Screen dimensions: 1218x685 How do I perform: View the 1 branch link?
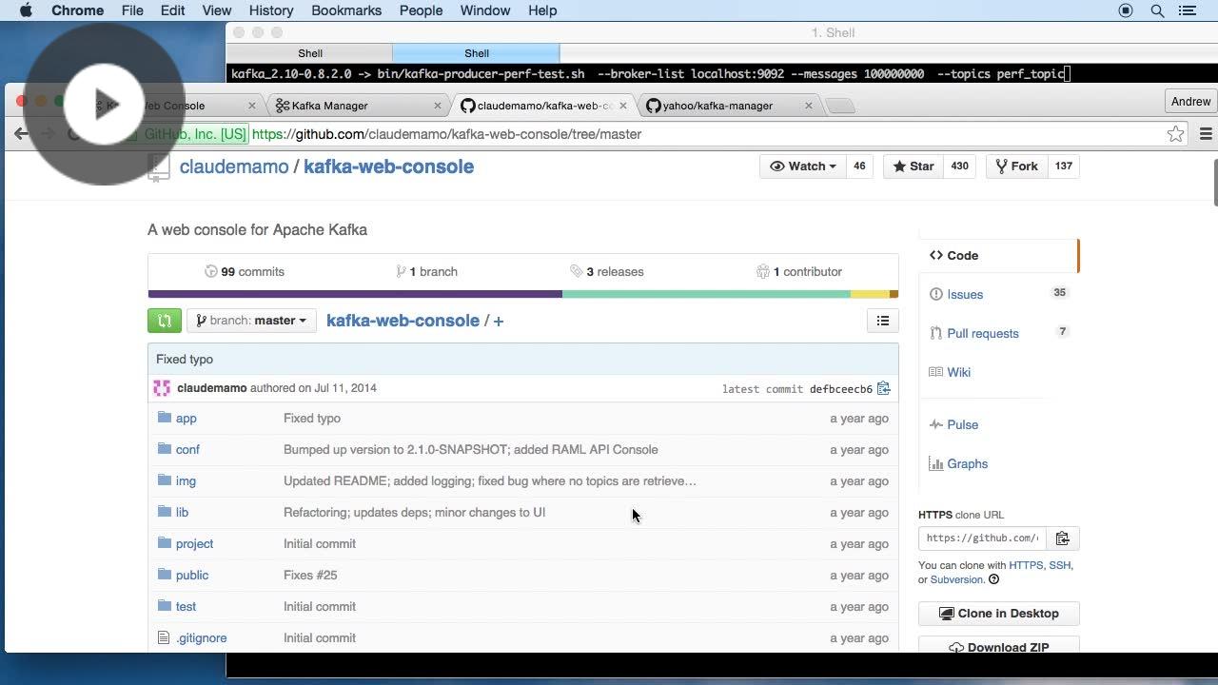[427, 271]
